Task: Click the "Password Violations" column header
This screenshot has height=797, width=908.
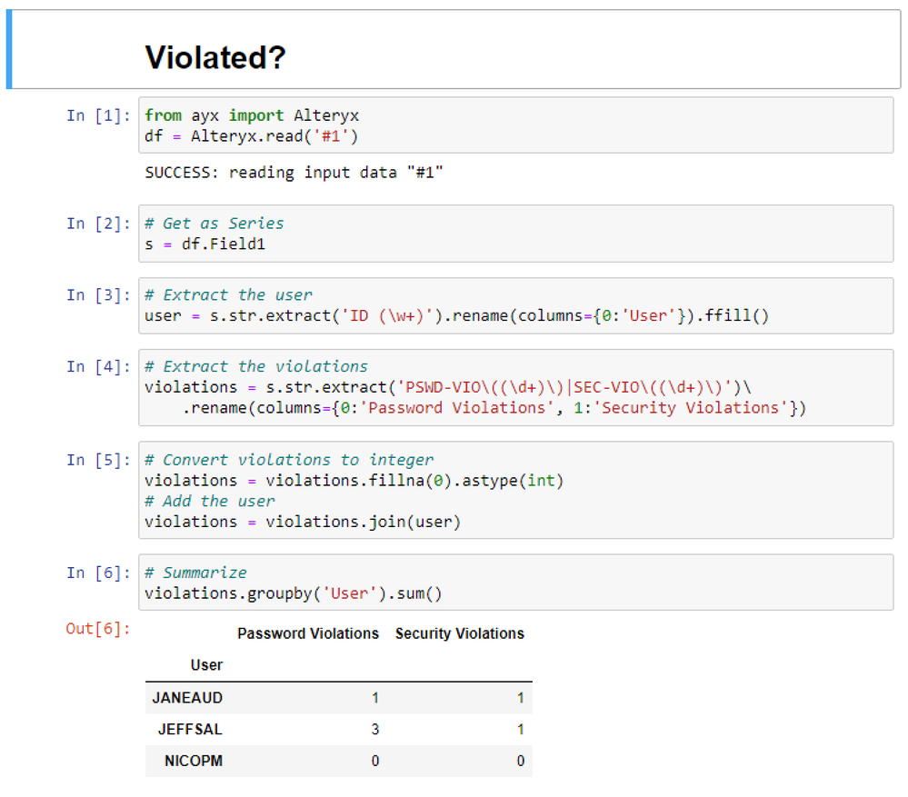Action: tap(307, 633)
